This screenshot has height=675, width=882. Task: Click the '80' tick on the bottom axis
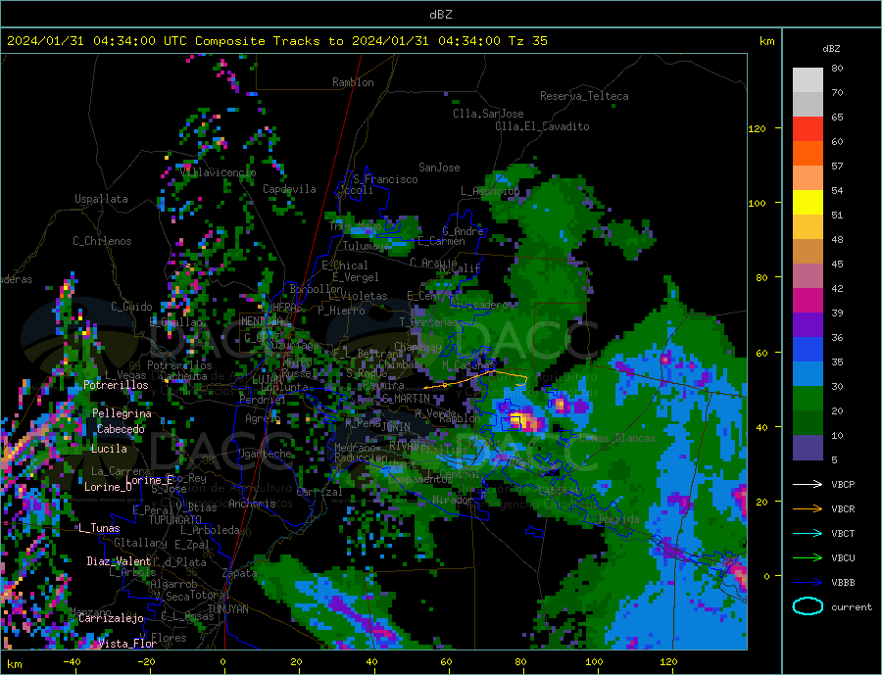pos(520,662)
